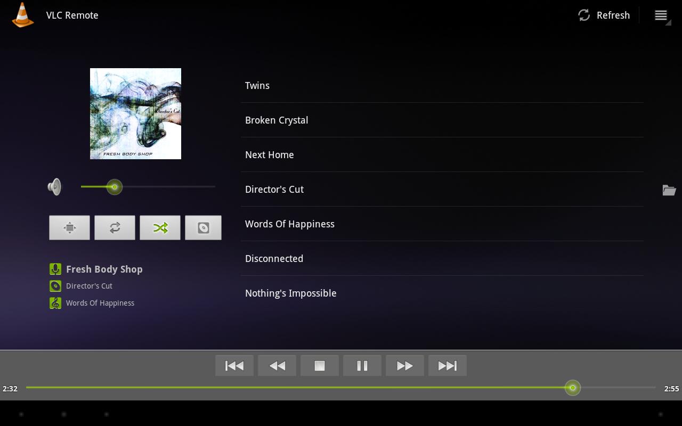682x426 pixels.
Task: Pause the current track
Action: (x=362, y=365)
